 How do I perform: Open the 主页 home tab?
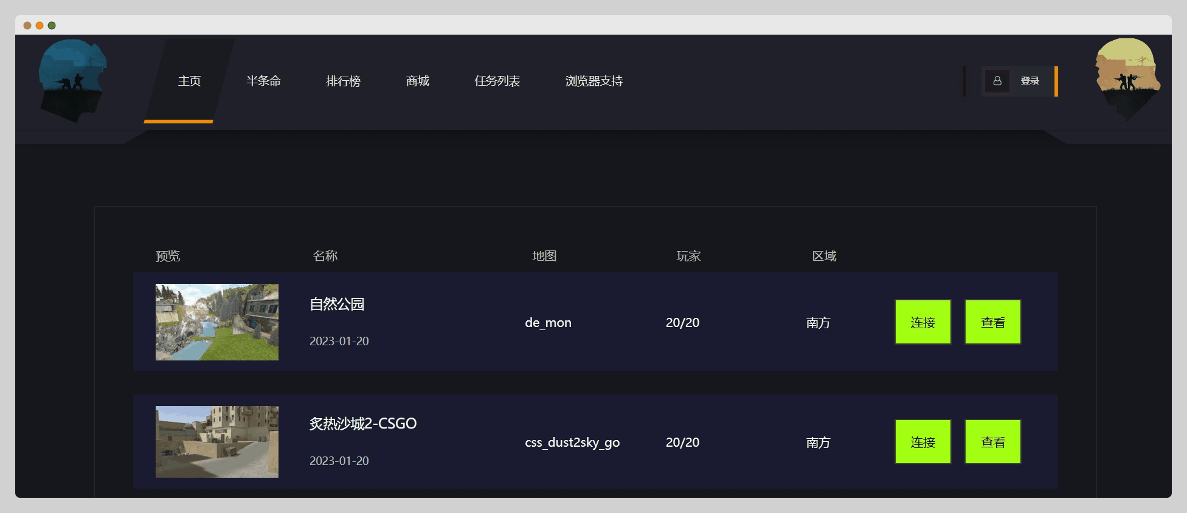click(x=189, y=81)
